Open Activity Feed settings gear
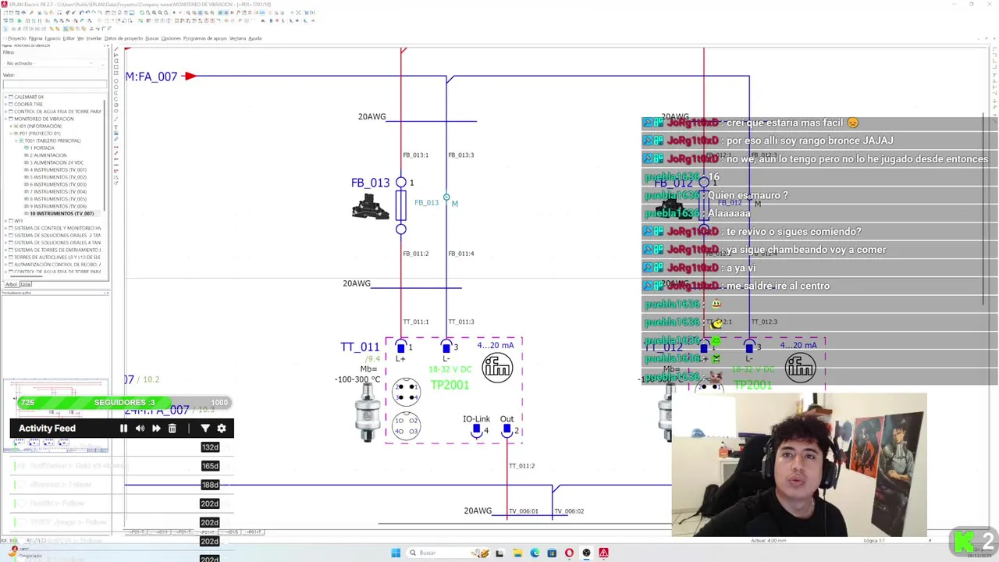The height and width of the screenshot is (562, 999). tap(222, 428)
